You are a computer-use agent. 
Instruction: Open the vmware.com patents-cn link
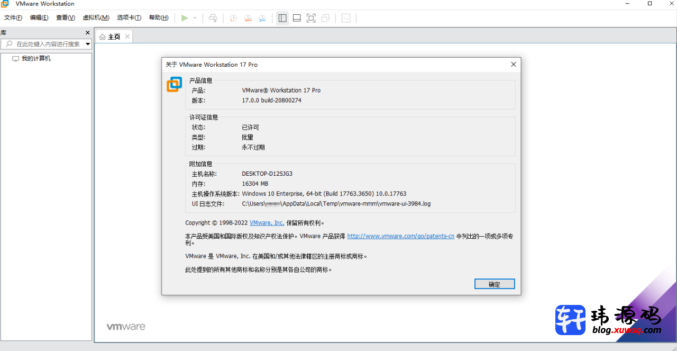pyautogui.click(x=401, y=236)
